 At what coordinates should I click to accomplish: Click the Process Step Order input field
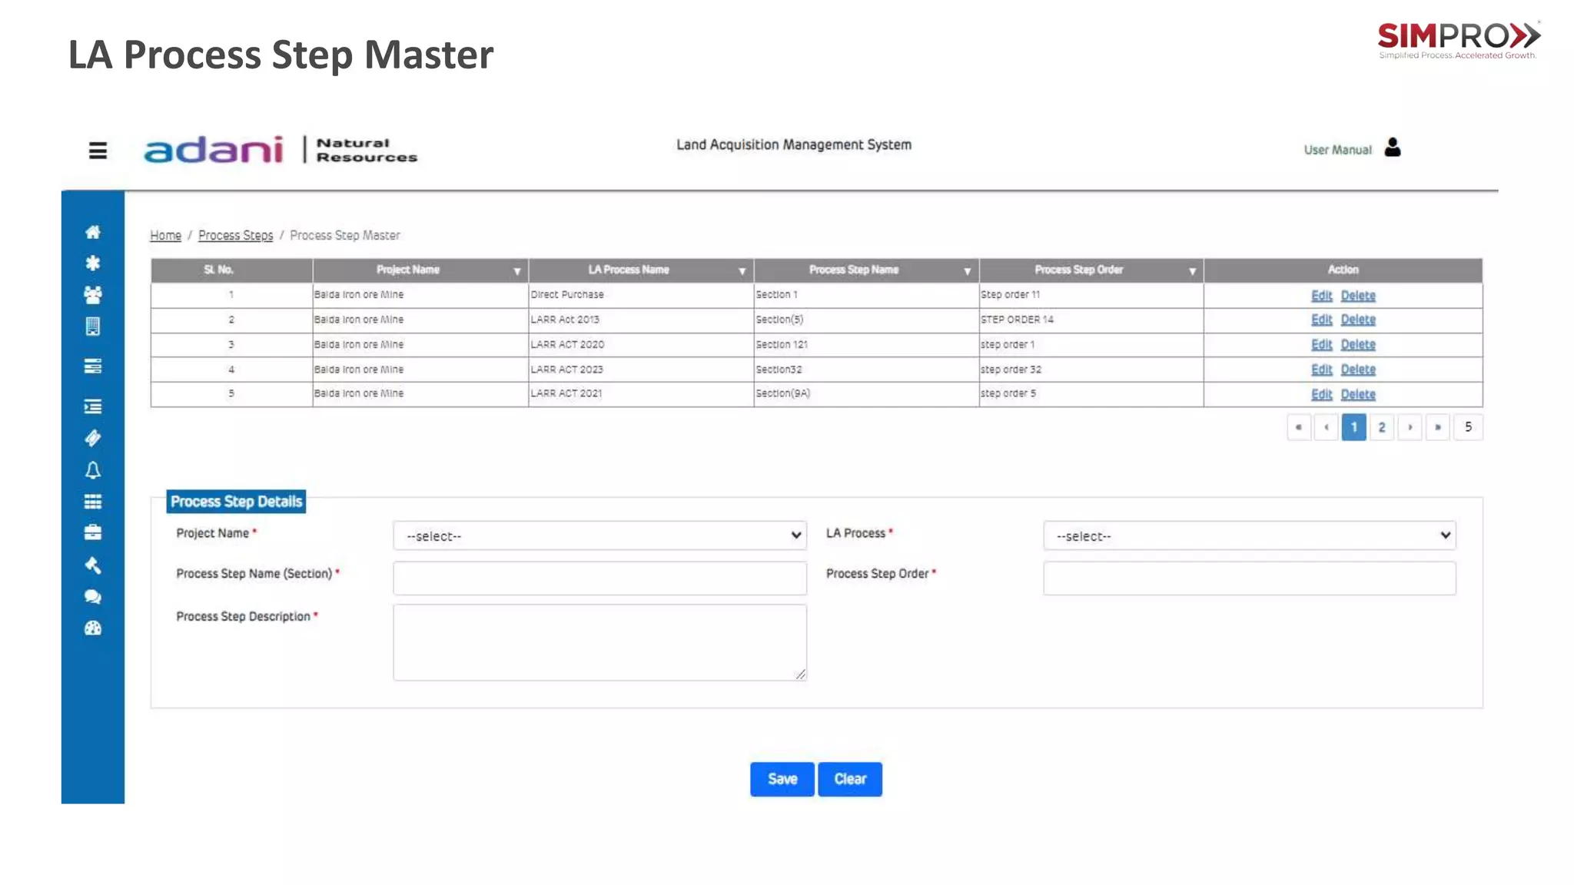point(1249,578)
